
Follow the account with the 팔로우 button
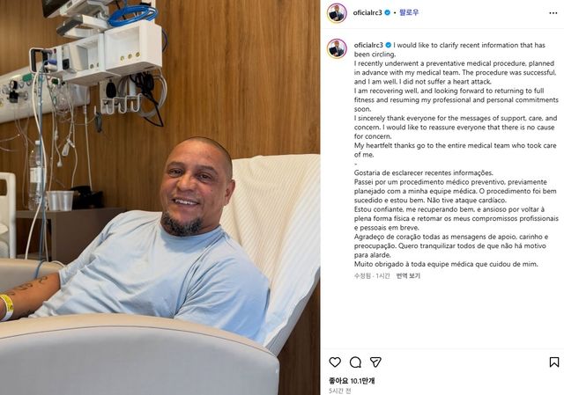point(409,12)
